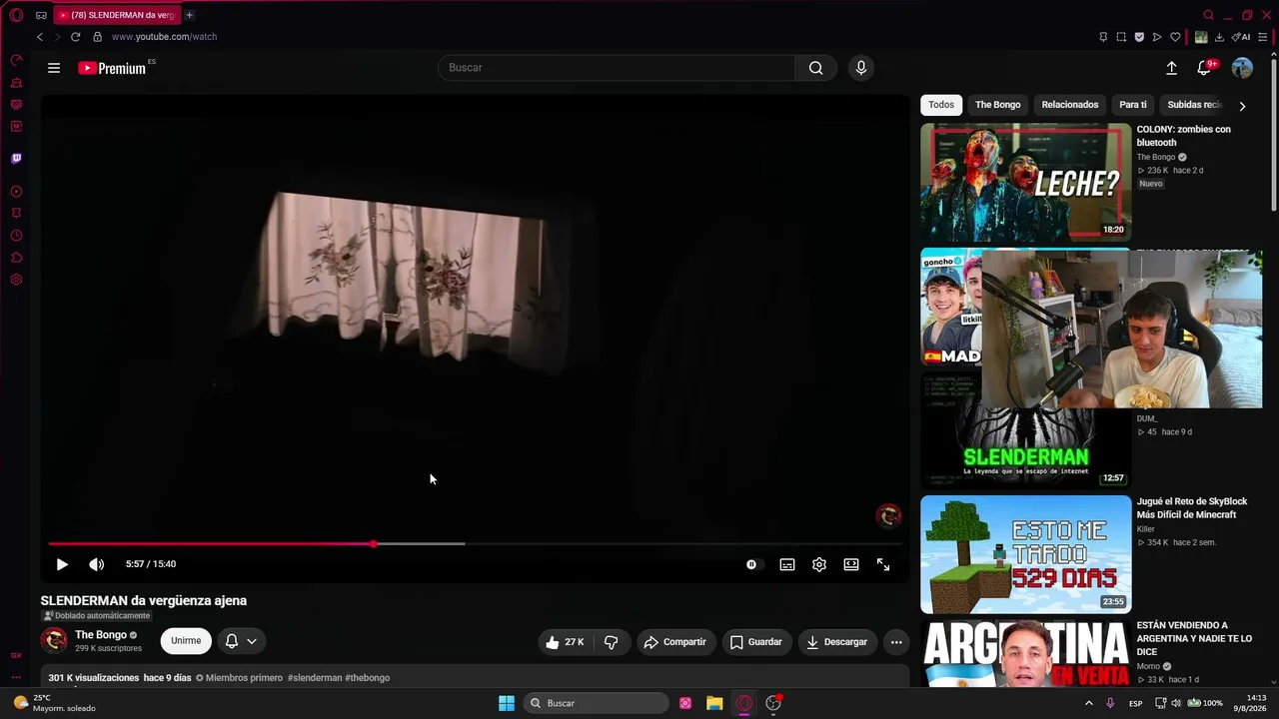
Task: Open the browser downloads icon
Action: pos(1219,37)
